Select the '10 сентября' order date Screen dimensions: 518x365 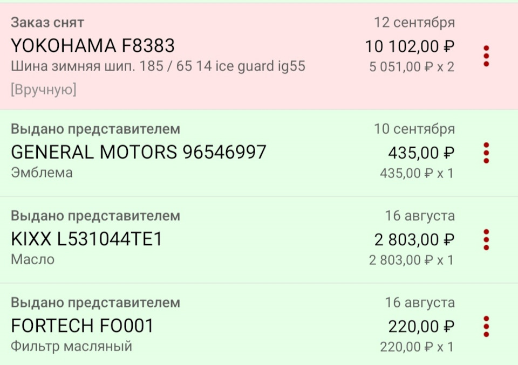tap(414, 129)
